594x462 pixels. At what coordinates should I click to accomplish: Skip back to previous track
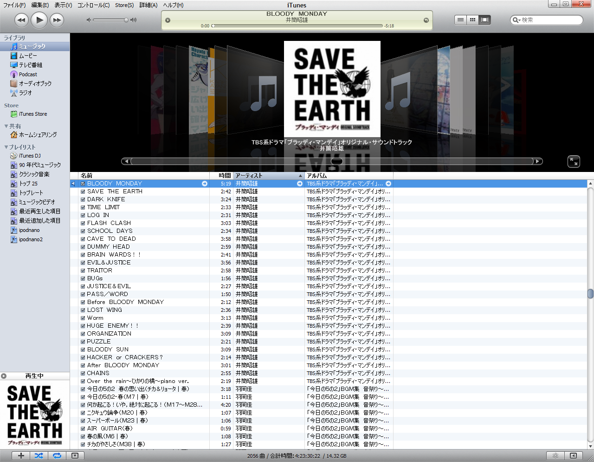pos(21,20)
